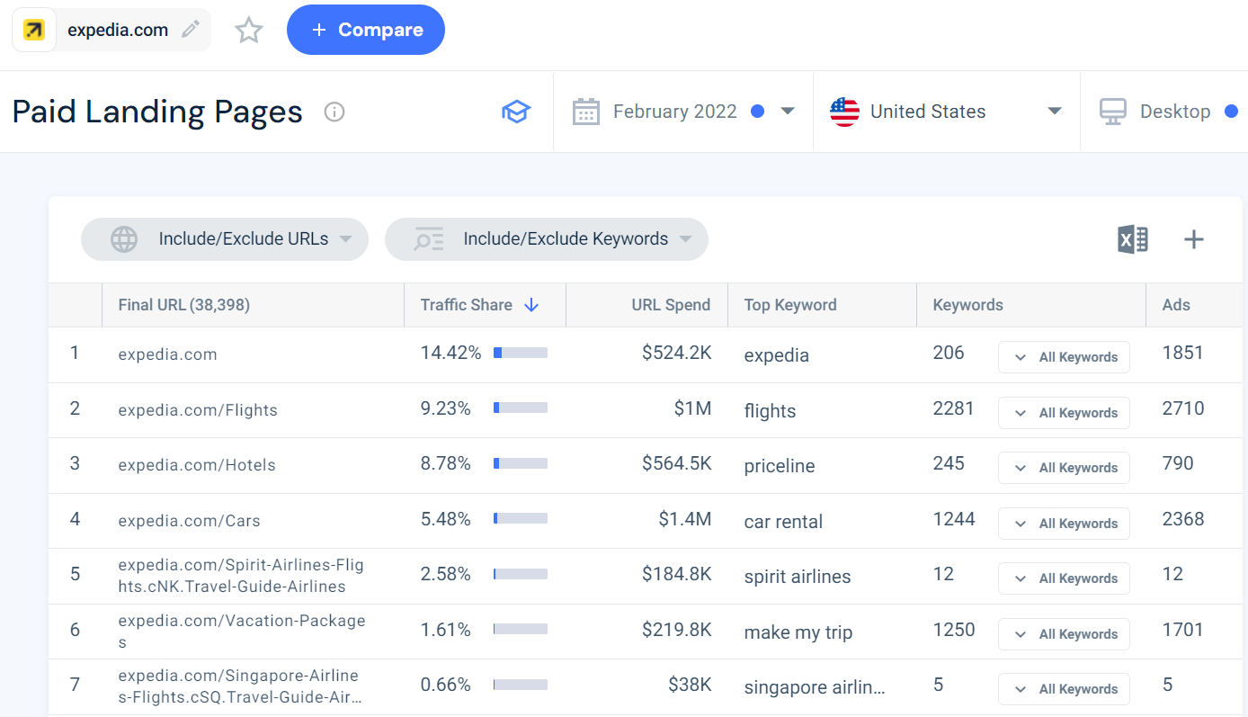Image resolution: width=1248 pixels, height=717 pixels.
Task: Export the table to Excel
Action: (1132, 239)
